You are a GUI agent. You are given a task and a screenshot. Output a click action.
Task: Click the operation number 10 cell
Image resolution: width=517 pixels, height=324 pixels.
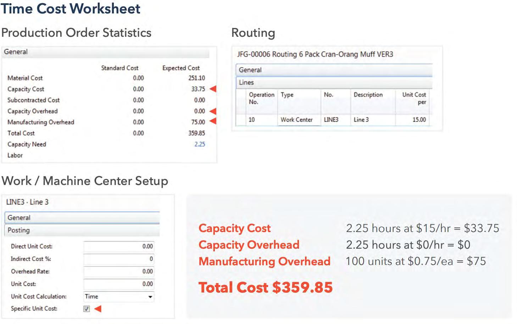point(262,120)
